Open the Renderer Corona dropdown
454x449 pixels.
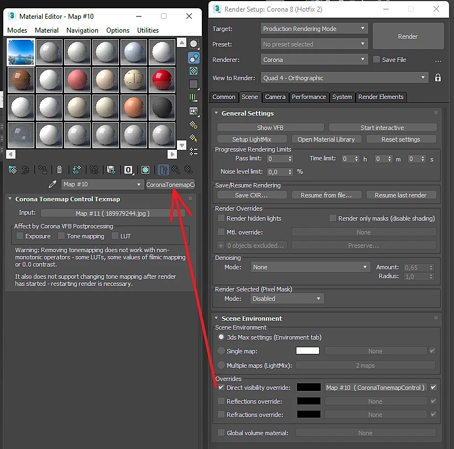point(314,60)
